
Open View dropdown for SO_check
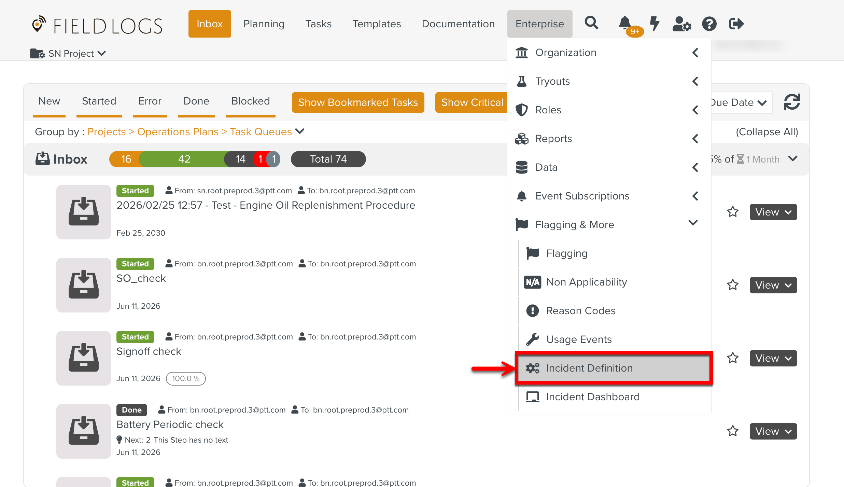coord(773,285)
